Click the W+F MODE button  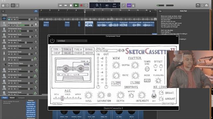click(x=147, y=81)
